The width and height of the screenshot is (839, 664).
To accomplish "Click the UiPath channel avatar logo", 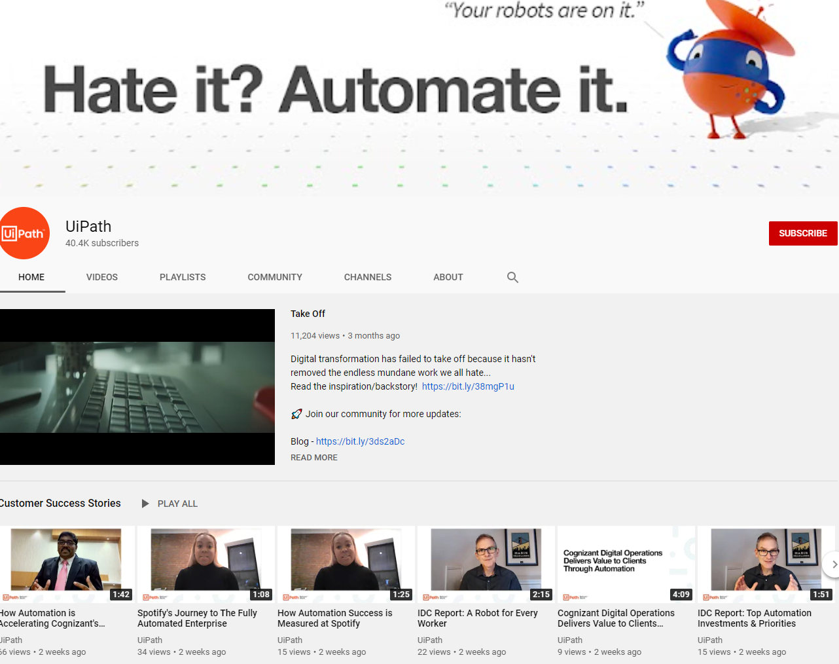I will tap(24, 233).
